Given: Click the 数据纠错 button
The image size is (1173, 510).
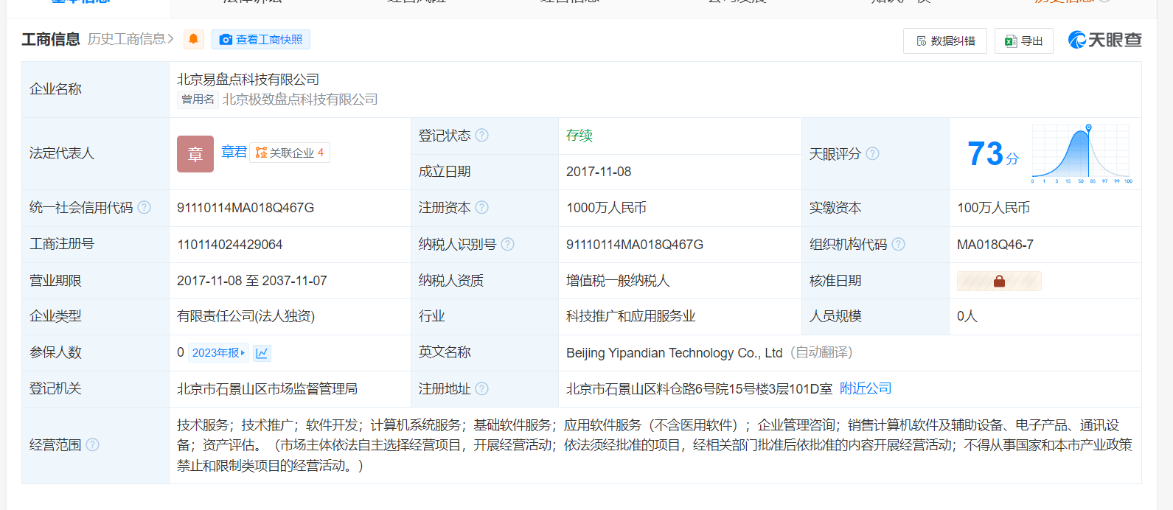Looking at the screenshot, I should click(x=945, y=41).
